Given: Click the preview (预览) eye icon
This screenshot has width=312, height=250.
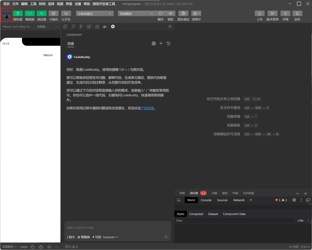Looking at the screenshot, I should coord(170,13).
